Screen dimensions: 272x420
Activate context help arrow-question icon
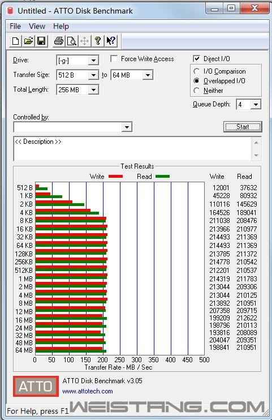coord(111,41)
